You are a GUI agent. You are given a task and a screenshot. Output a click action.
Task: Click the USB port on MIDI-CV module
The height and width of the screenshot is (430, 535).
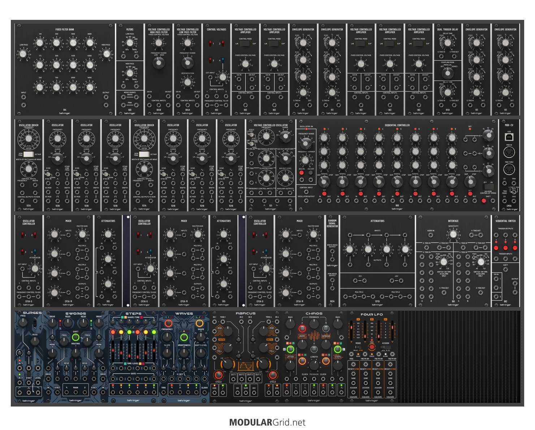click(509, 137)
